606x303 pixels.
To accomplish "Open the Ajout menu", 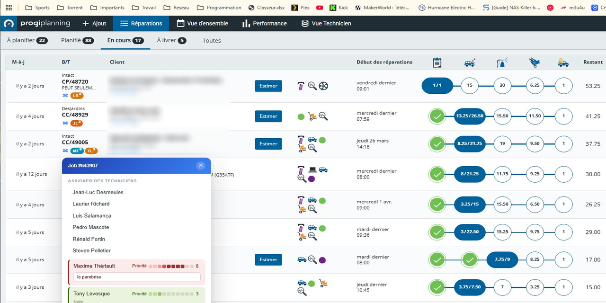I will pos(94,23).
